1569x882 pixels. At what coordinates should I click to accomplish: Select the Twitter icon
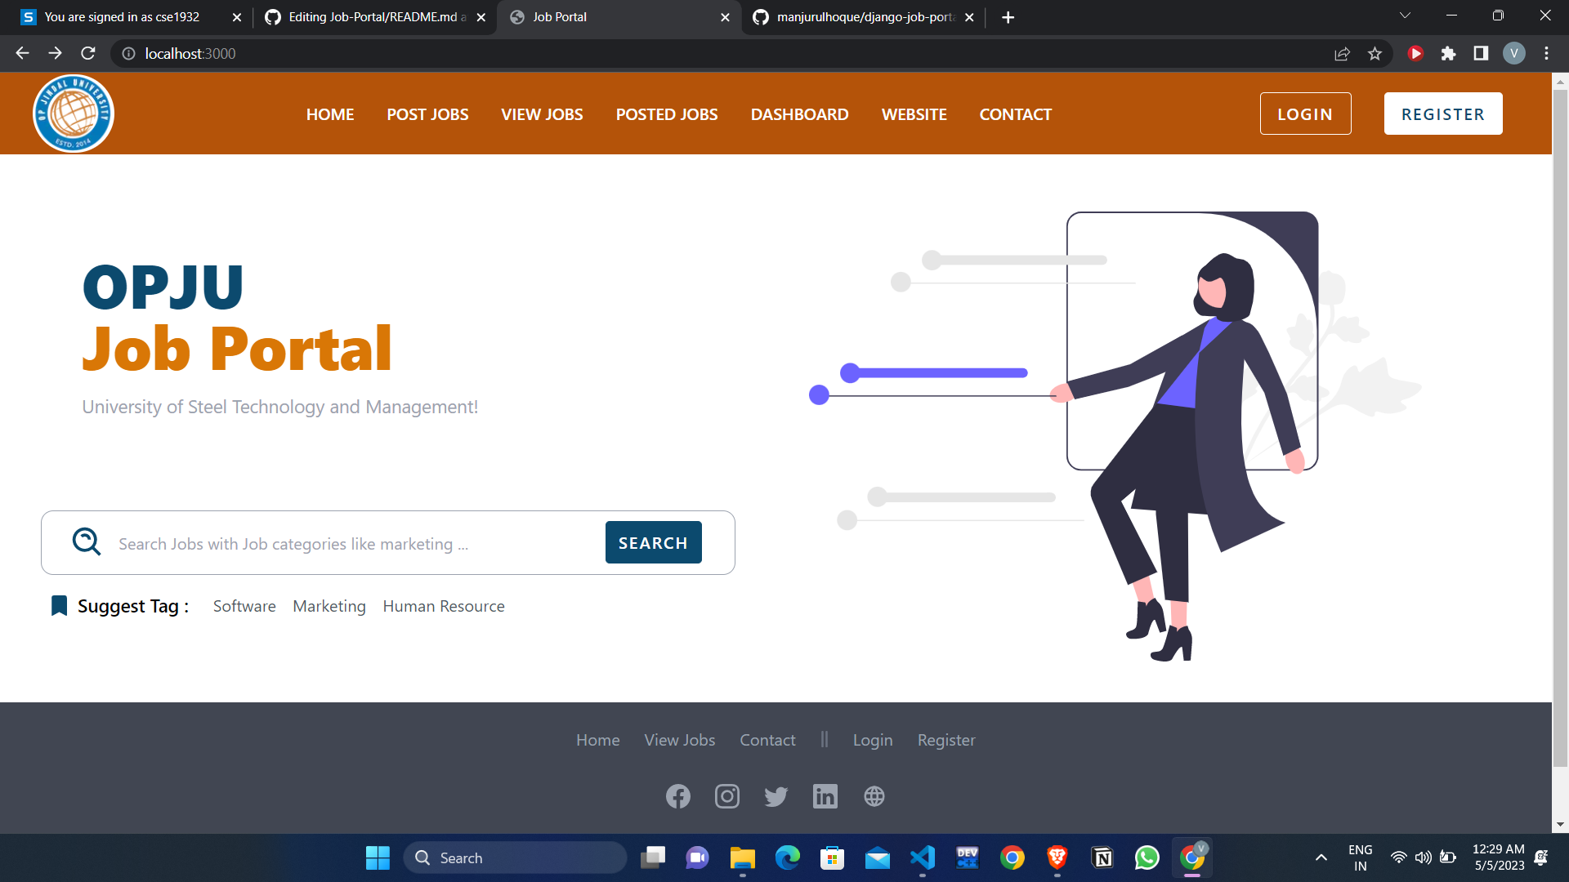pyautogui.click(x=776, y=796)
